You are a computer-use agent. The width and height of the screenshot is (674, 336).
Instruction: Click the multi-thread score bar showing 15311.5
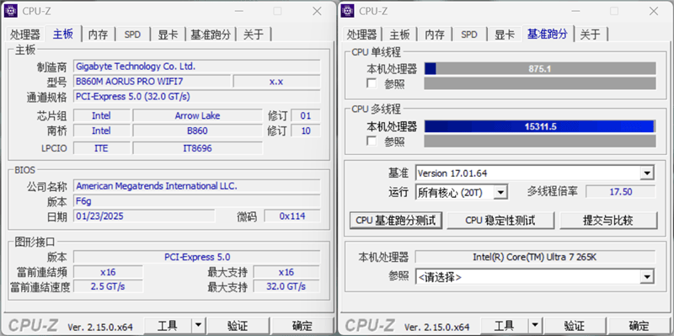540,126
